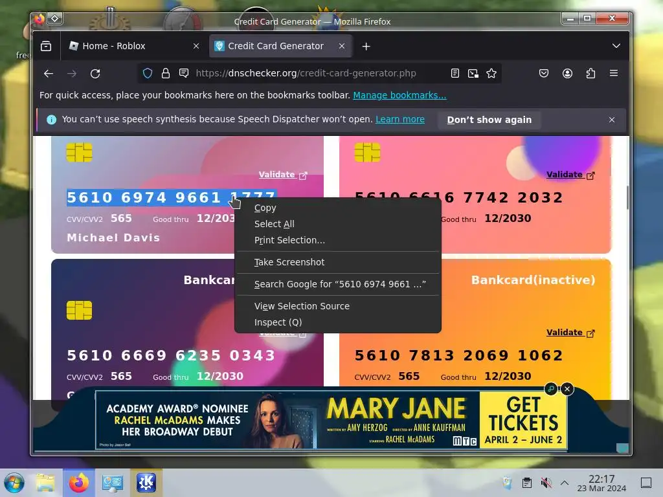Open the Start menu button

(14, 483)
